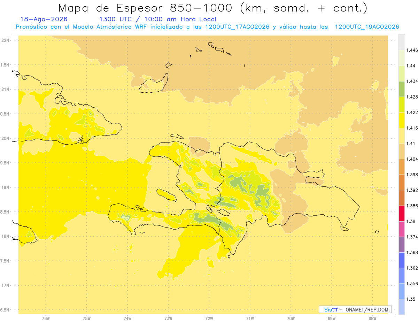418x323 pixels.
Task: Click the latitude label 21N
Action: (5, 90)
